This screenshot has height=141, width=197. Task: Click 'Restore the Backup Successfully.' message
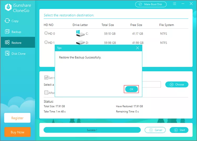click(80, 58)
